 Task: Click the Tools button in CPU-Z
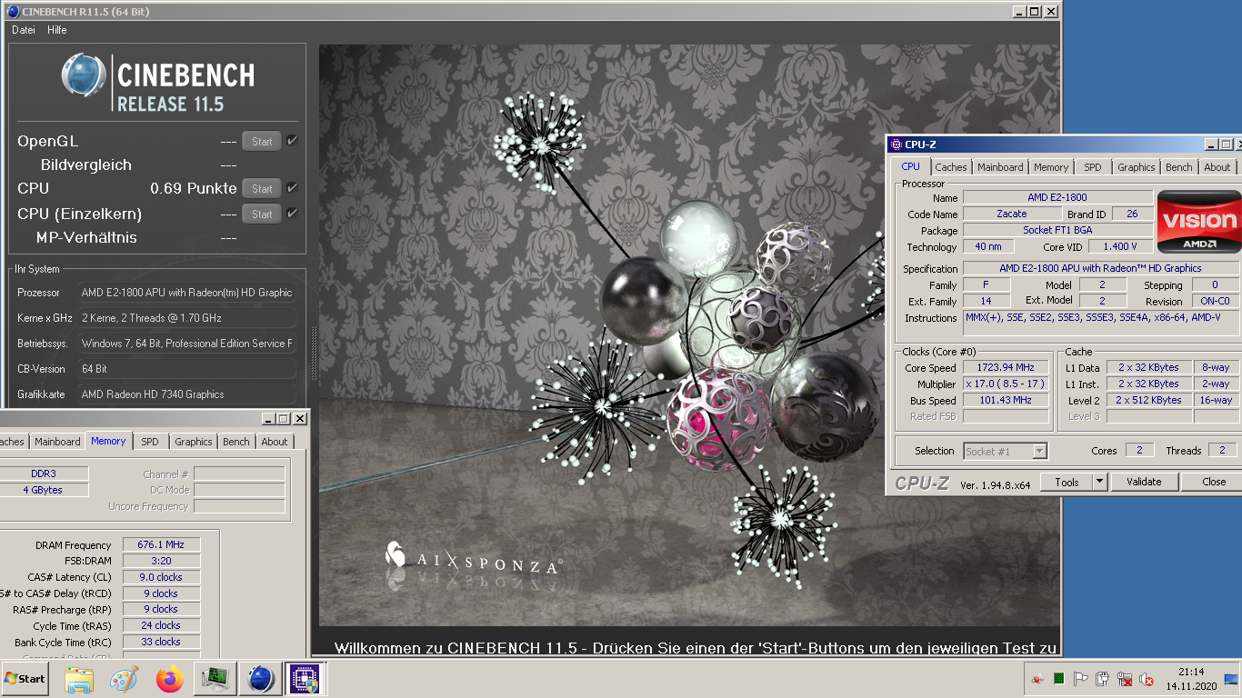(1067, 482)
